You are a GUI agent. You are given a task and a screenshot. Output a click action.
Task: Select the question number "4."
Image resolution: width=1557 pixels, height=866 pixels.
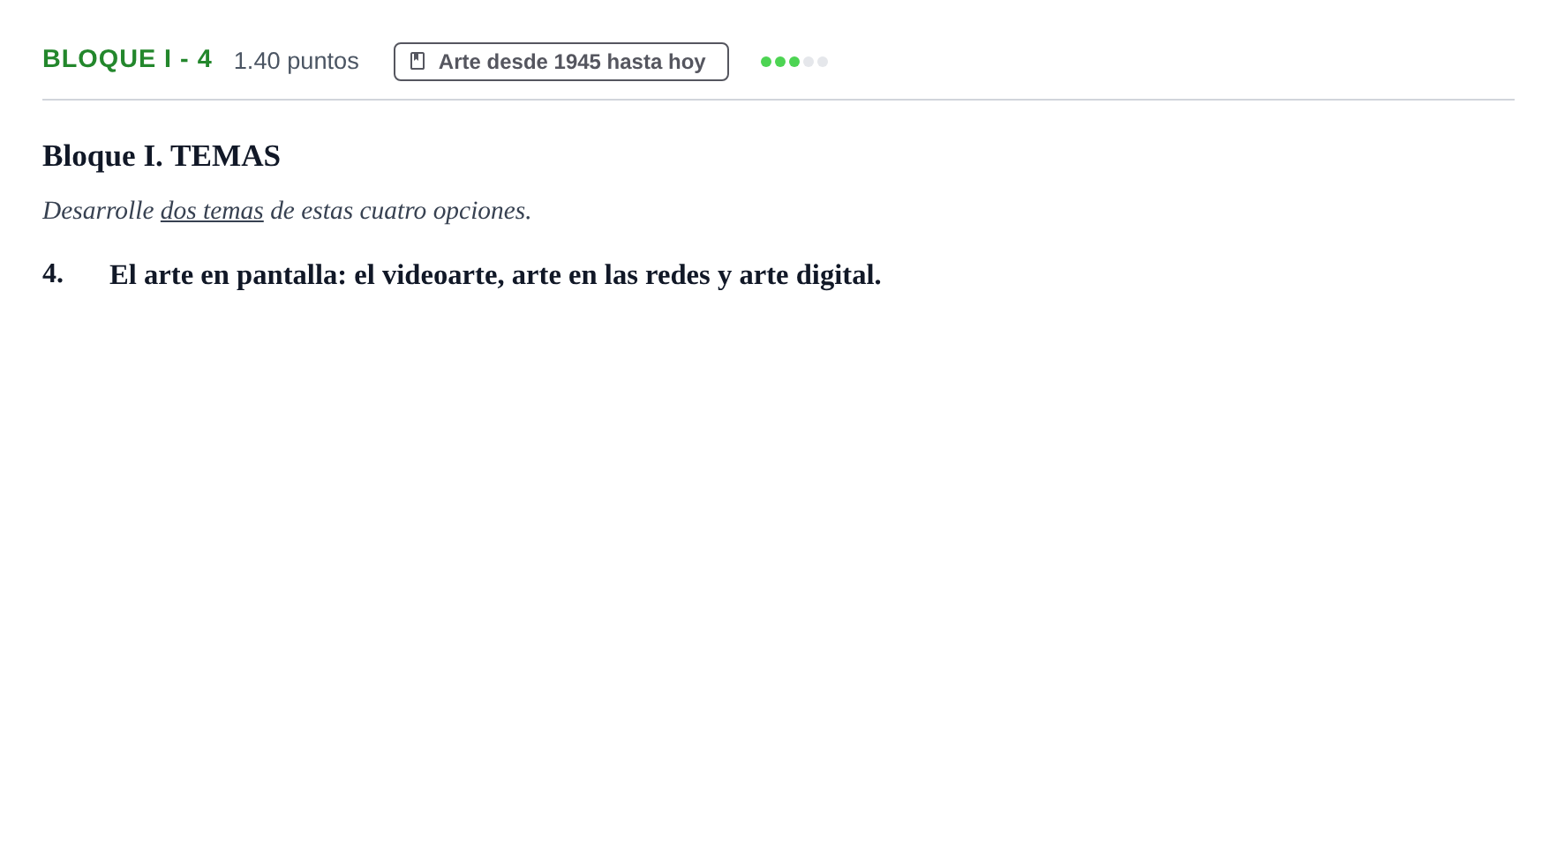53,273
